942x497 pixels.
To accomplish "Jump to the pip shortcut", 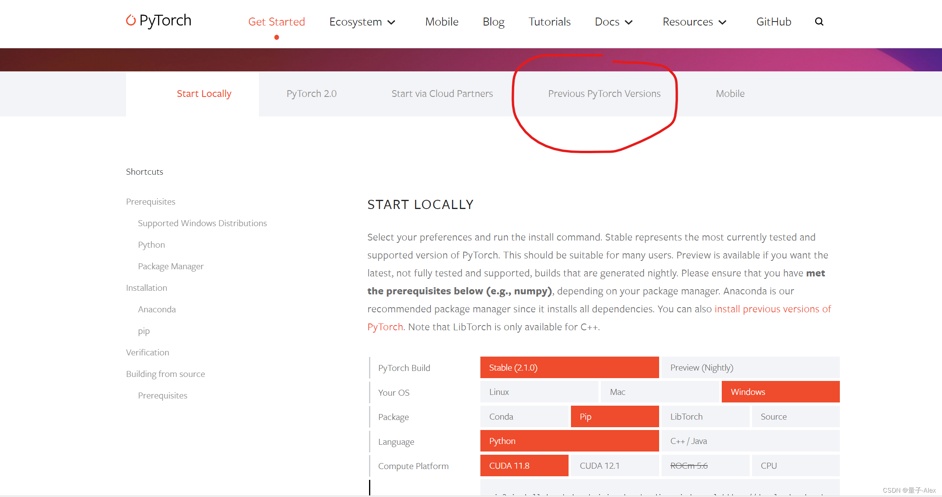I will tap(144, 331).
